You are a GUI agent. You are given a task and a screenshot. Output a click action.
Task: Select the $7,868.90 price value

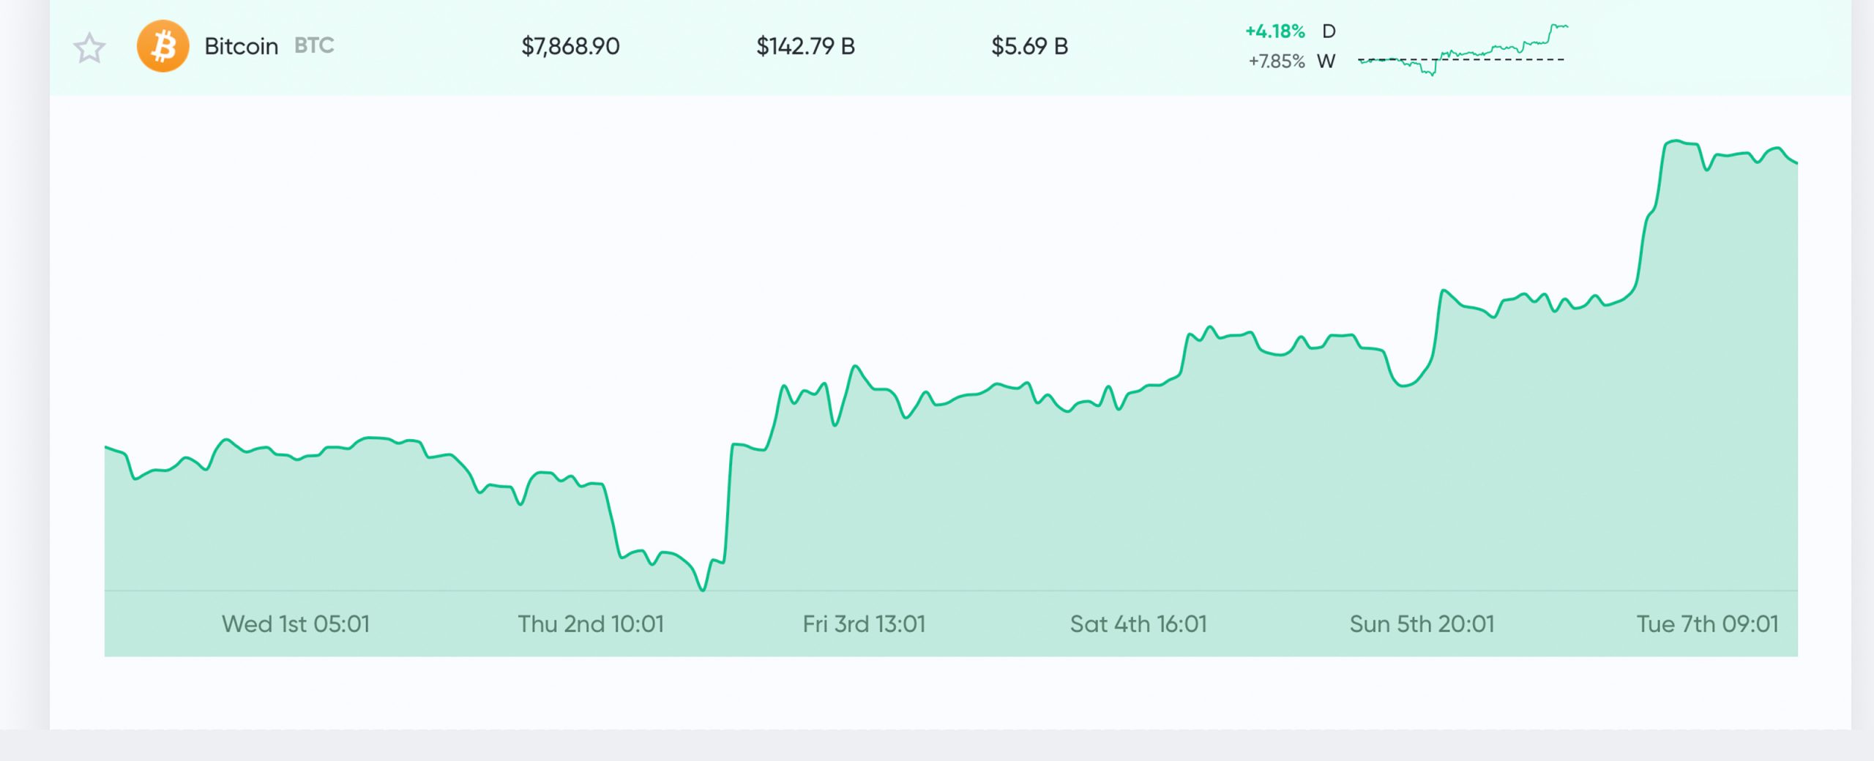pos(570,46)
